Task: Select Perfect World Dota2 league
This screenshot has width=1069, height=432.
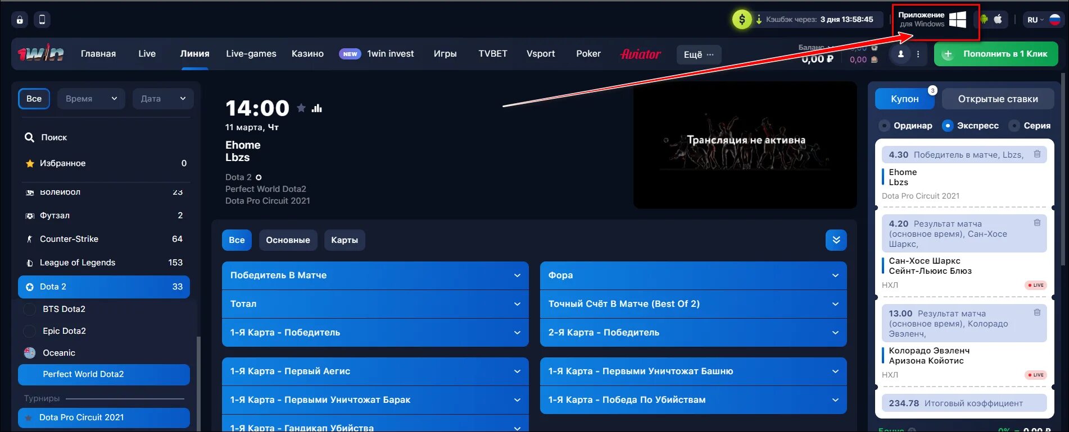Action: pos(104,374)
